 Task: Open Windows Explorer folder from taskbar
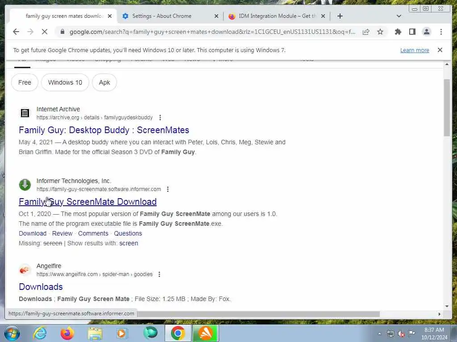(x=95, y=334)
